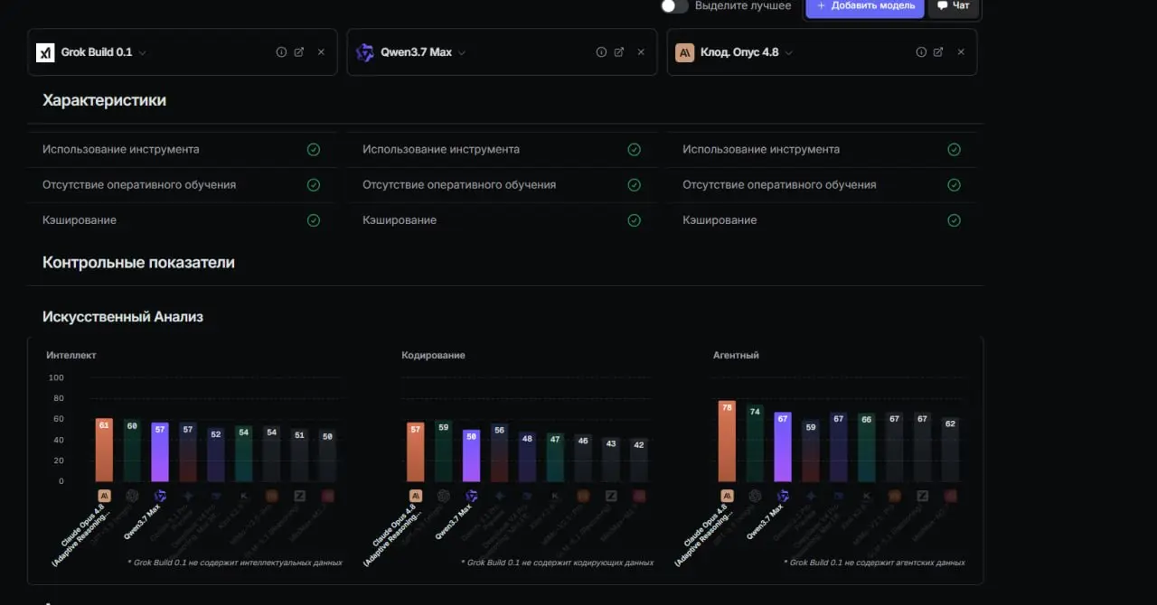Select the 52 bar in Интеллект chart
The height and width of the screenshot is (605, 1157).
(216, 454)
